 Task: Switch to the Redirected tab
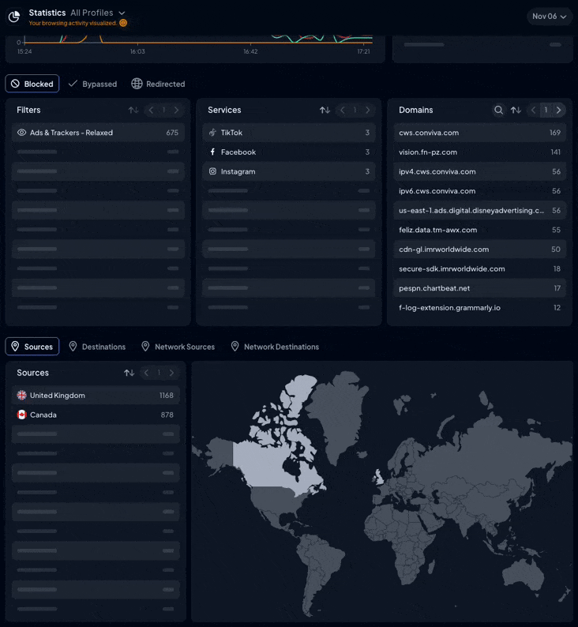click(x=158, y=84)
